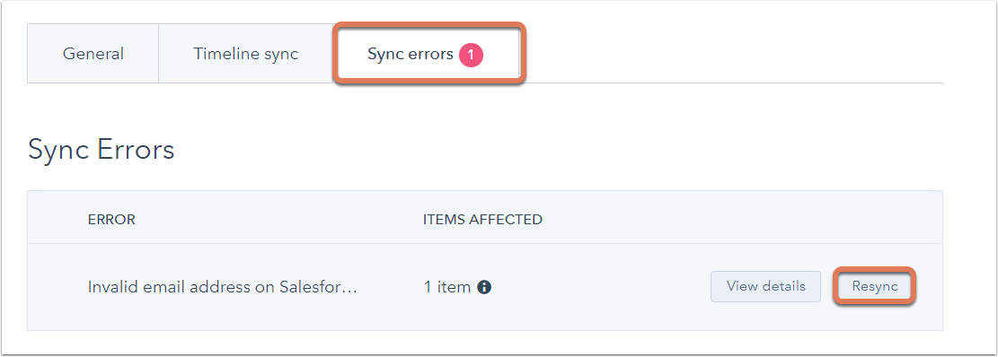Click the ITEMS AFFECTED column header

(x=482, y=220)
